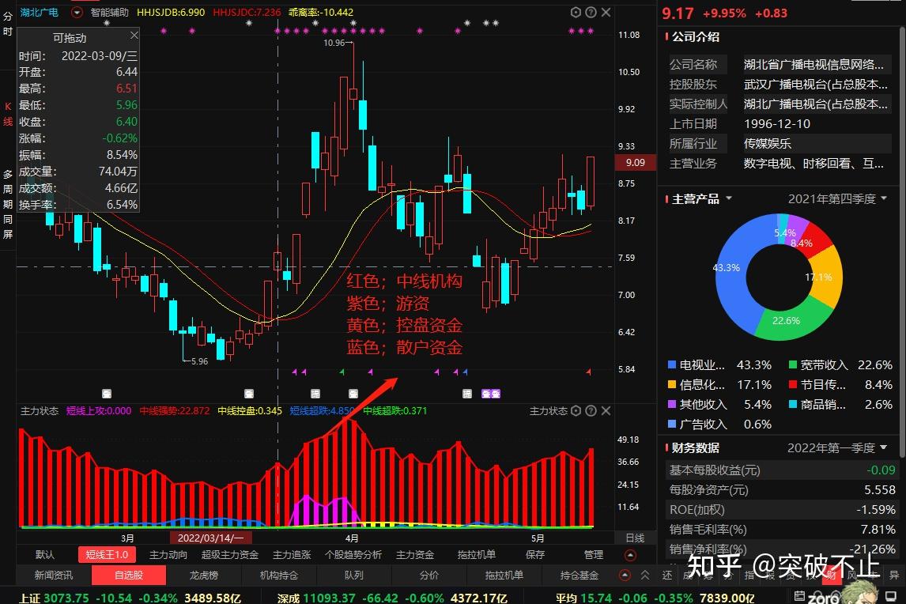Click the calendar icon in the bottom status bar
This screenshot has width=906, height=604.
801,595
